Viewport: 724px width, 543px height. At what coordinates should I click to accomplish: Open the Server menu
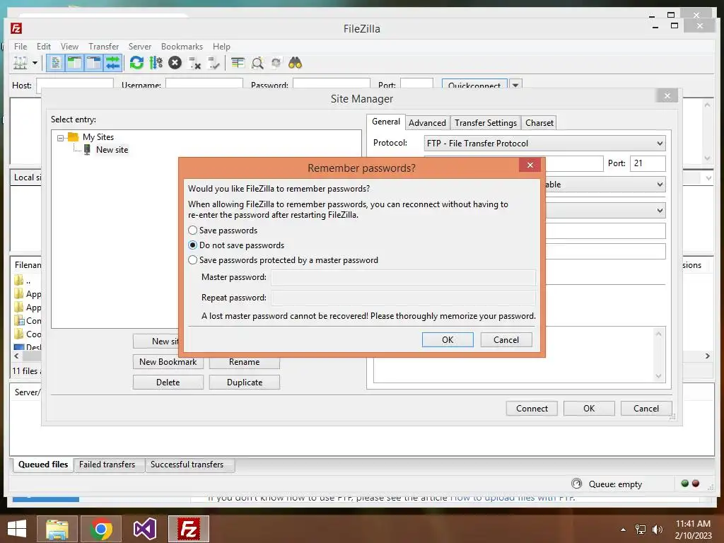point(140,47)
